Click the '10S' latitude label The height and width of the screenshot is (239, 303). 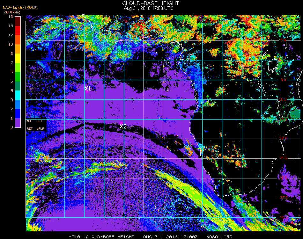tap(282, 99)
